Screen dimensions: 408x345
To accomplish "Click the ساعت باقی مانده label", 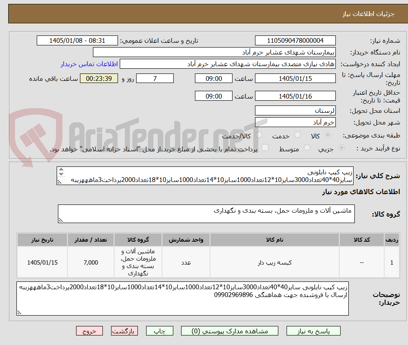I will coord(53,79).
